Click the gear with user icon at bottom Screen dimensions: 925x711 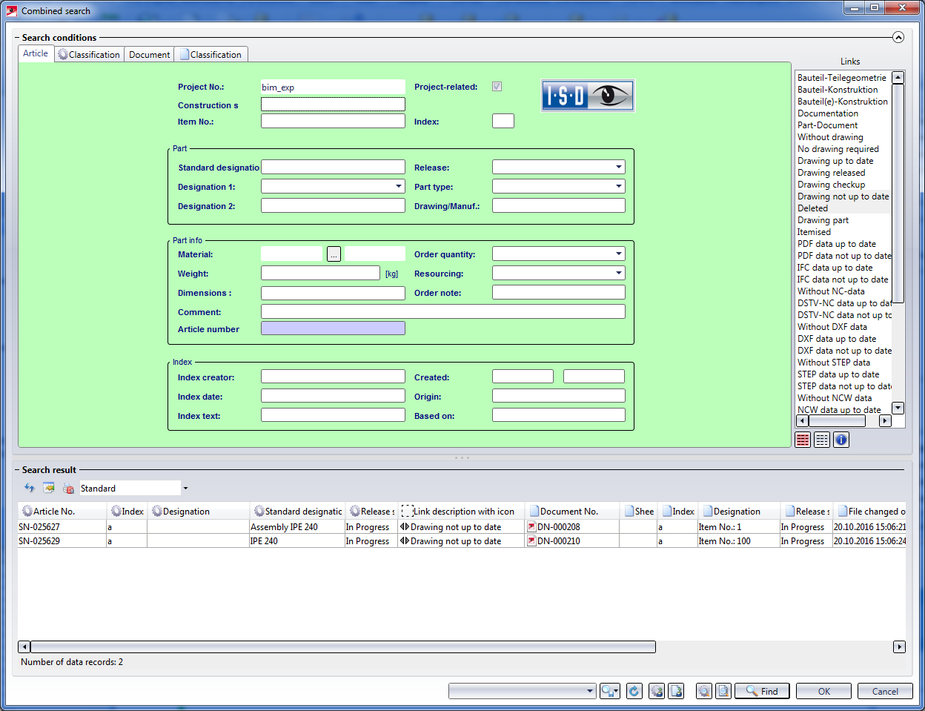pos(657,691)
